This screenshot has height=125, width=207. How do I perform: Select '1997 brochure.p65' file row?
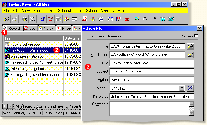[x=43, y=44]
